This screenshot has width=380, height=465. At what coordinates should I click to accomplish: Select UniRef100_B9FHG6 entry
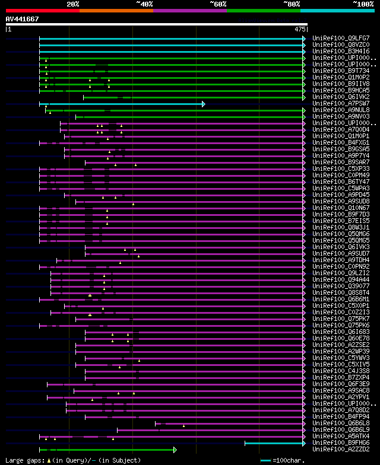(341, 442)
